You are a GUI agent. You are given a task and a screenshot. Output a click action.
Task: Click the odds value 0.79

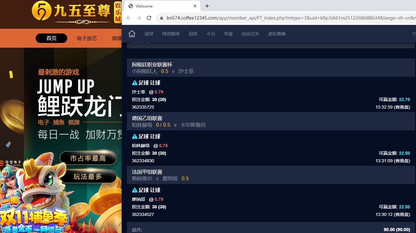[x=159, y=92]
